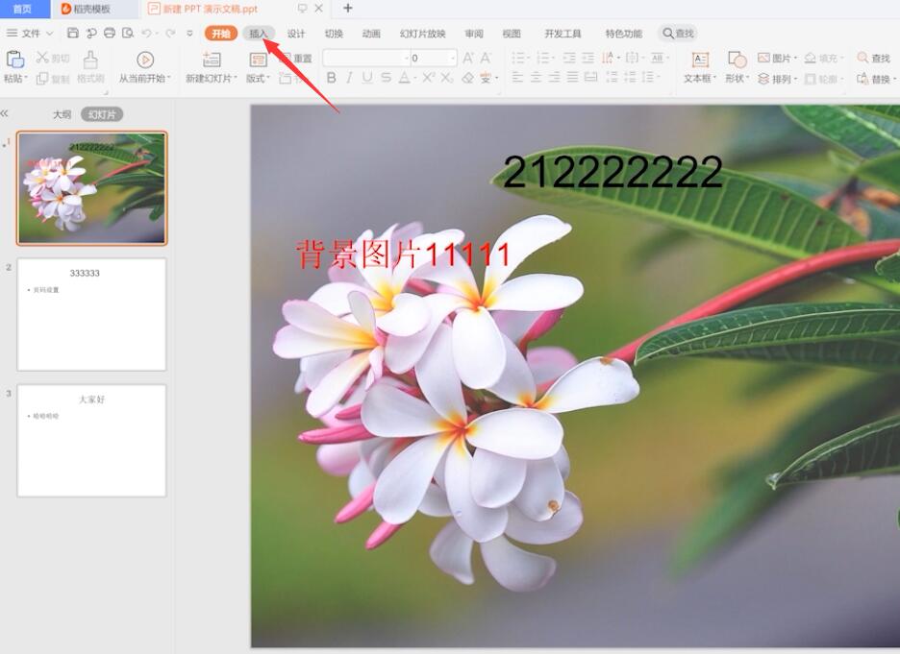This screenshot has height=654, width=900.
Task: Justify text in paragraph group
Action: (x=572, y=78)
